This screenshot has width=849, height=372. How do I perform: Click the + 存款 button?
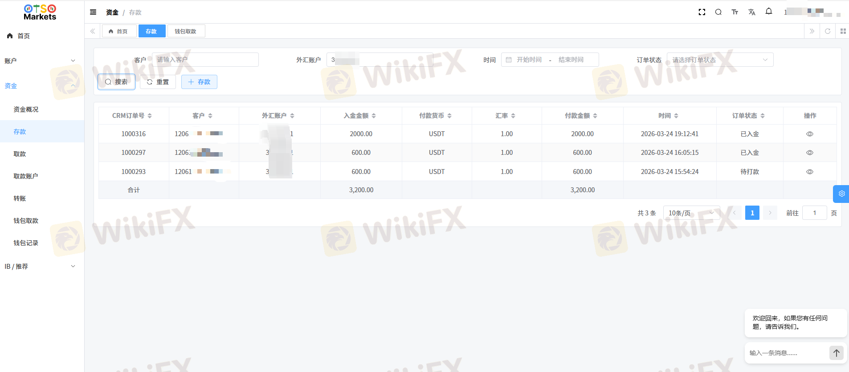[199, 82]
